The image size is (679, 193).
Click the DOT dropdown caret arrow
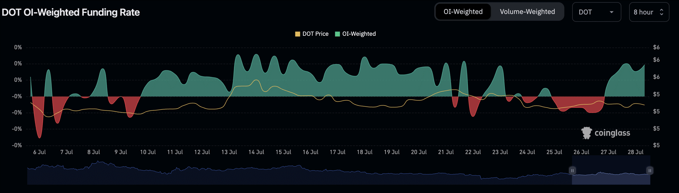coord(611,12)
